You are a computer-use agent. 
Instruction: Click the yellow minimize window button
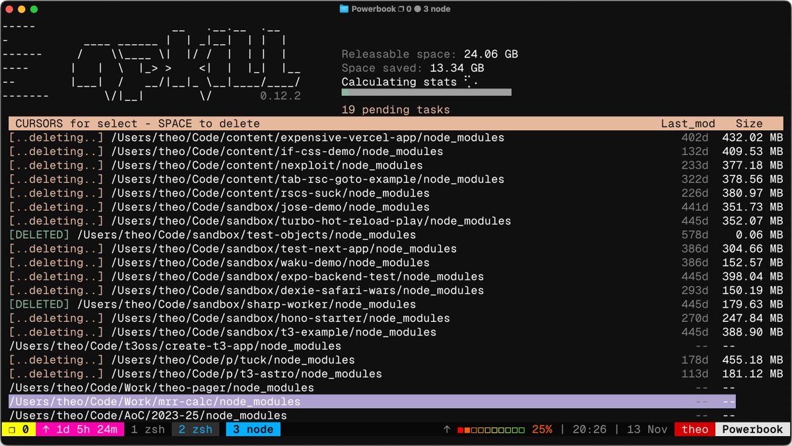pos(21,9)
